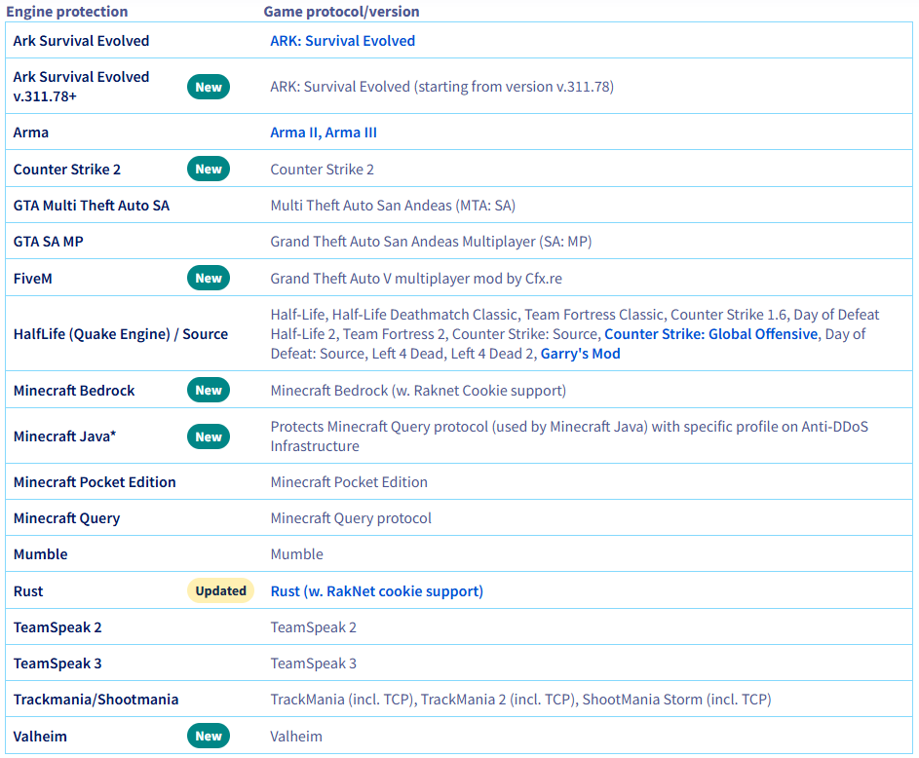Click the Protects Minecraft Query protocol description
919x758 pixels.
569,436
